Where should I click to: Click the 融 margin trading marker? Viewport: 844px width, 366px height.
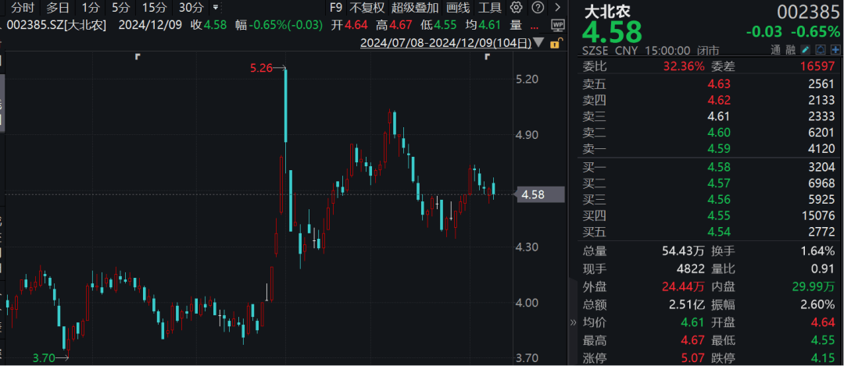pos(790,51)
